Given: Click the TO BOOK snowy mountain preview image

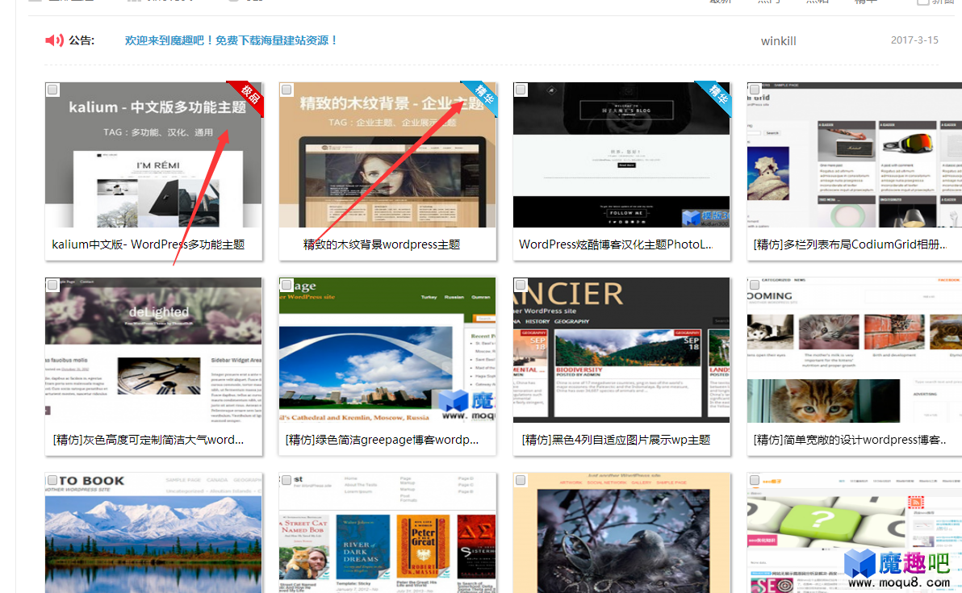Looking at the screenshot, I should 153,533.
